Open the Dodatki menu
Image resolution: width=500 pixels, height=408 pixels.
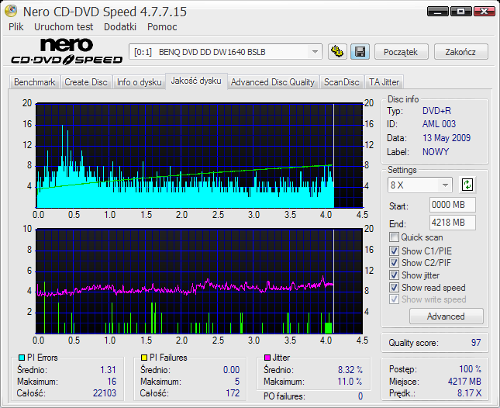click(120, 27)
